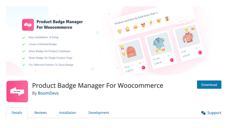Select the diamond badge icon in banner
This screenshot has height=128, width=228.
159,21
